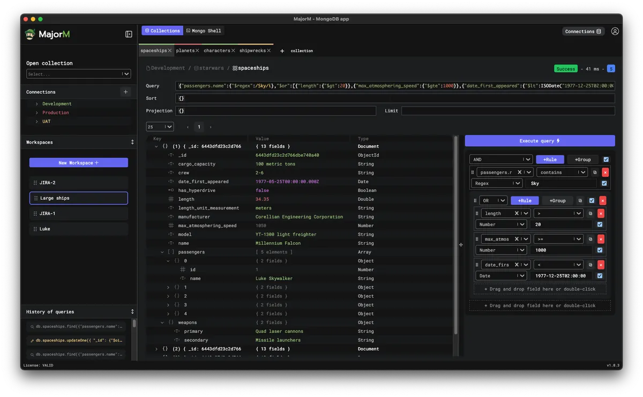The width and height of the screenshot is (643, 397).
Task: Expand passengers element 1 object
Action: tap(168, 287)
